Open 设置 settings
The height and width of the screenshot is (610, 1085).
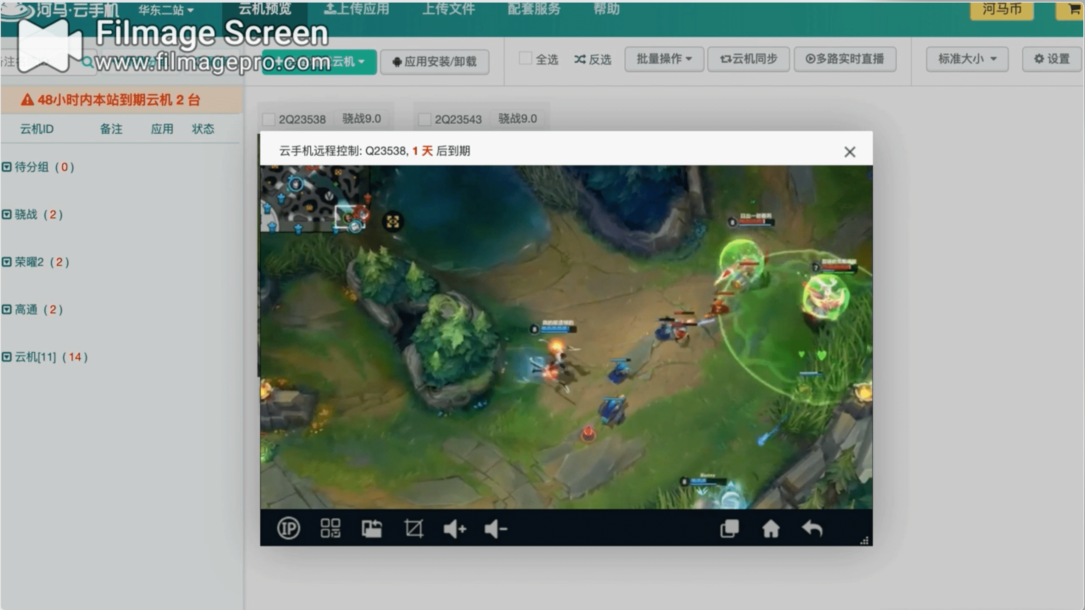1051,59
